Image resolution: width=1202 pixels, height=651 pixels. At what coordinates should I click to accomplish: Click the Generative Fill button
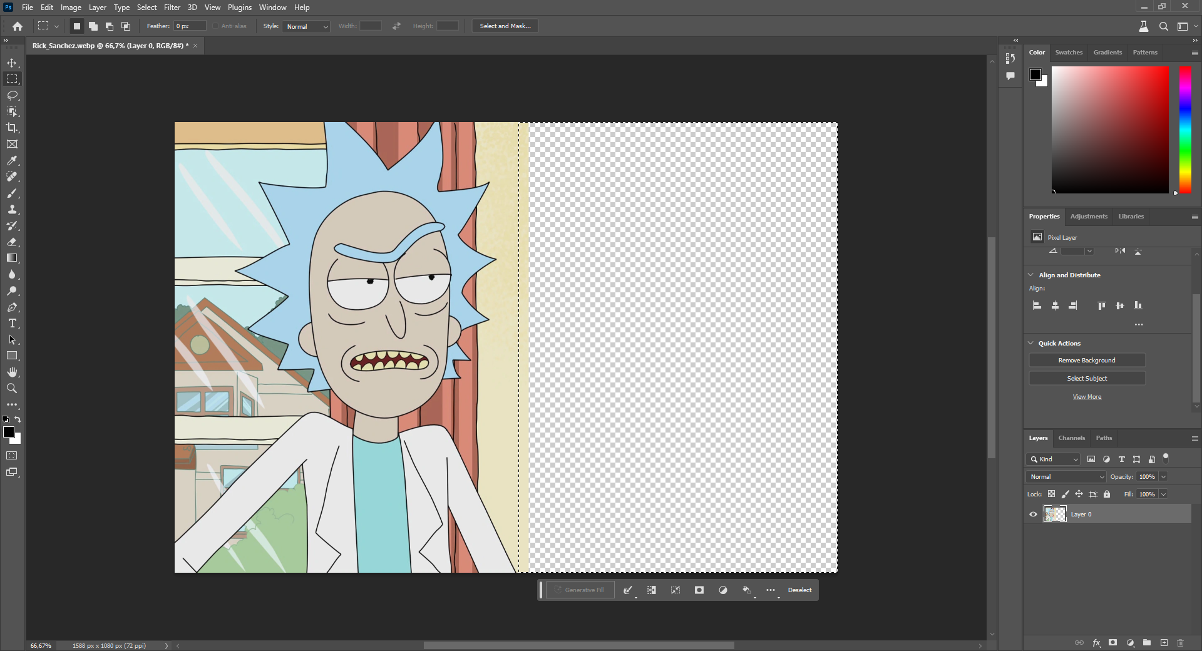pyautogui.click(x=580, y=590)
